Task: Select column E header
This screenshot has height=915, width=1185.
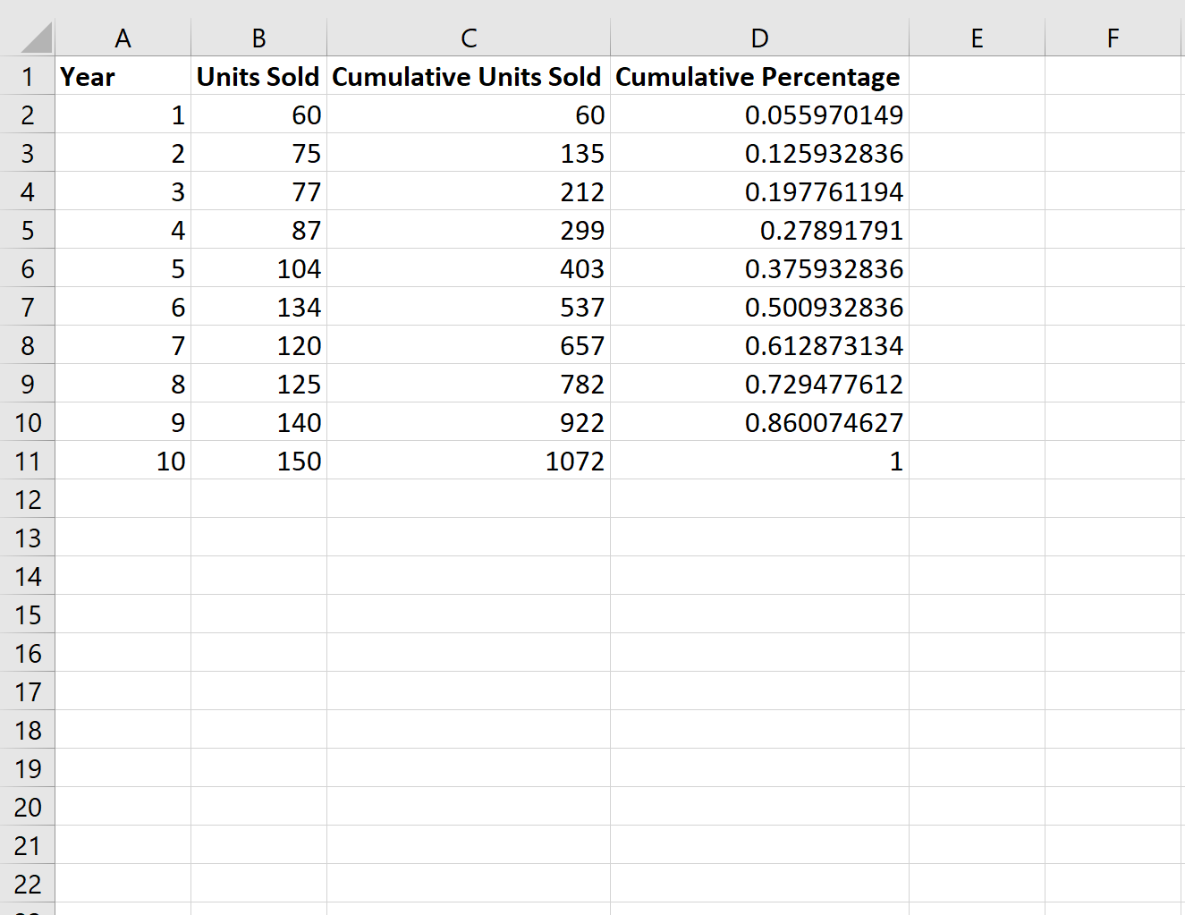Action: pos(977,38)
